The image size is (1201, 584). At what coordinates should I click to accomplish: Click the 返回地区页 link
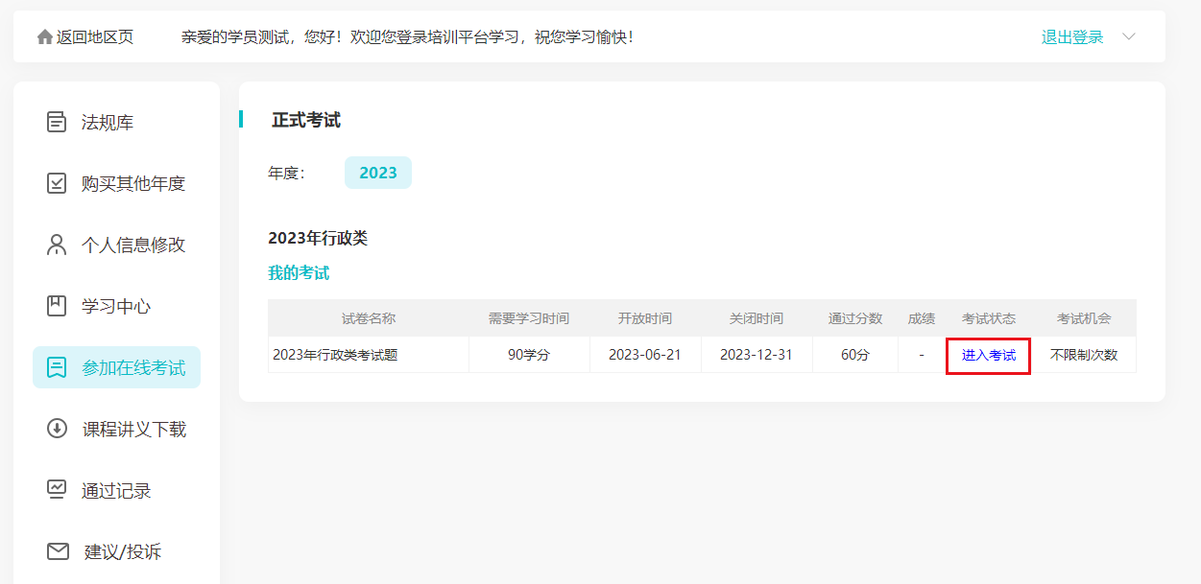[x=95, y=37]
